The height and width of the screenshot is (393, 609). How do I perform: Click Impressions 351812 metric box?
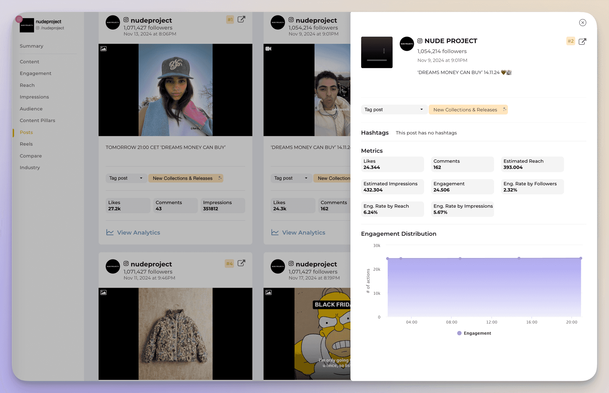tap(223, 206)
